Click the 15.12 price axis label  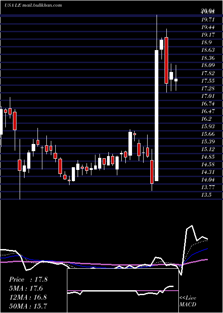click(x=208, y=149)
